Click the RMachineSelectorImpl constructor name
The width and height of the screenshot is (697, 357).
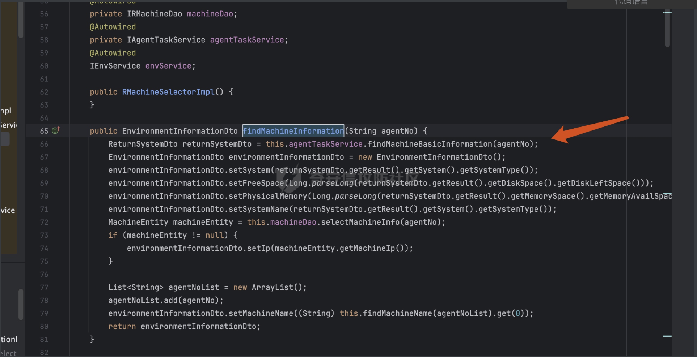pos(168,92)
